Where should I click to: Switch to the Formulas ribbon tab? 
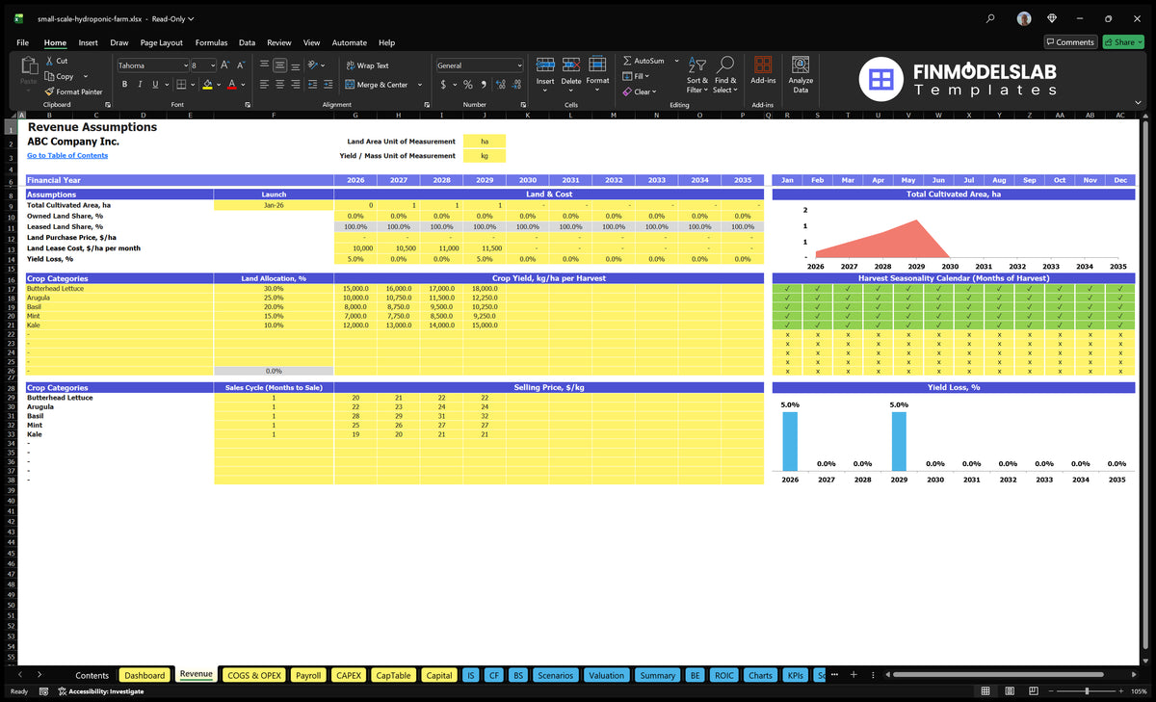click(211, 42)
